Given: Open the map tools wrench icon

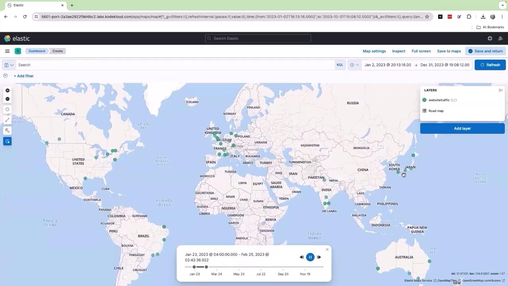Looking at the screenshot, I should [x=7, y=130].
